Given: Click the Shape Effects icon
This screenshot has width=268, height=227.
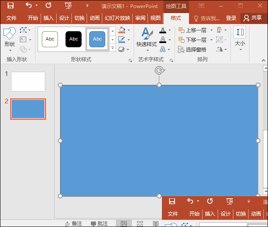Looking at the screenshot, I should (x=122, y=49).
